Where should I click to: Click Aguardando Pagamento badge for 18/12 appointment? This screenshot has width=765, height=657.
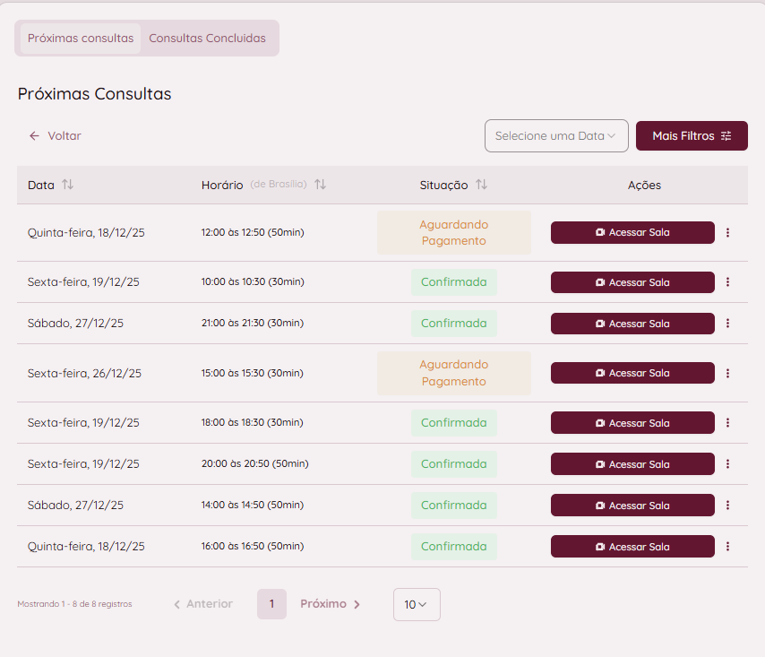tap(453, 233)
